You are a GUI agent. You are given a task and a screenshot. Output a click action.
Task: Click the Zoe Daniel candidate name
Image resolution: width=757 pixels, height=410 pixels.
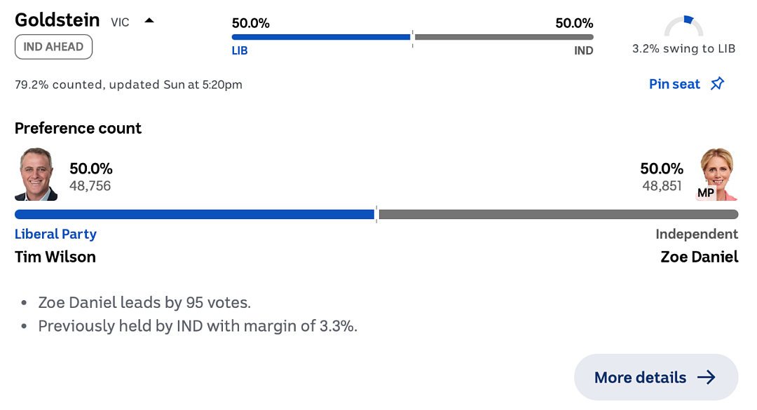click(699, 257)
